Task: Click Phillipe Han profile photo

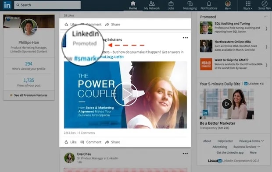Action: pos(29,27)
